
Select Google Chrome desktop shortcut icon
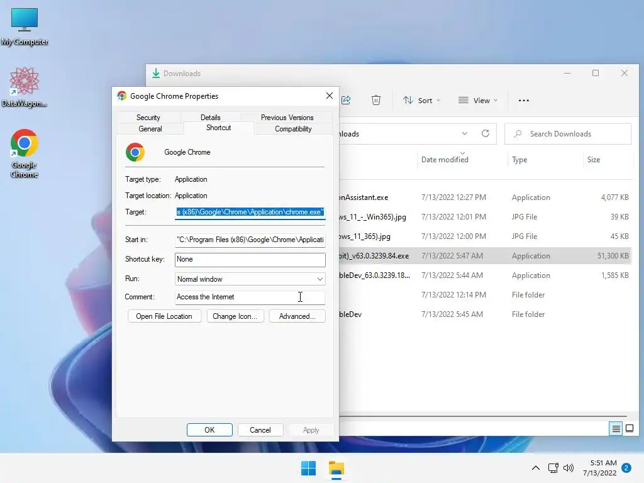(25, 153)
